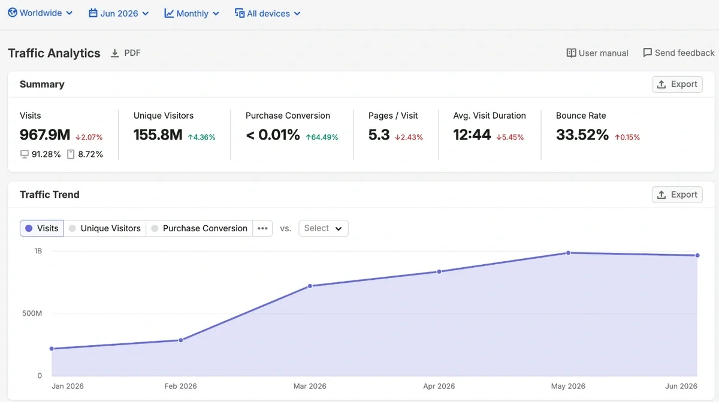The image size is (719, 402).
Task: Click the Traffic Analytics page title
Action: click(x=54, y=53)
